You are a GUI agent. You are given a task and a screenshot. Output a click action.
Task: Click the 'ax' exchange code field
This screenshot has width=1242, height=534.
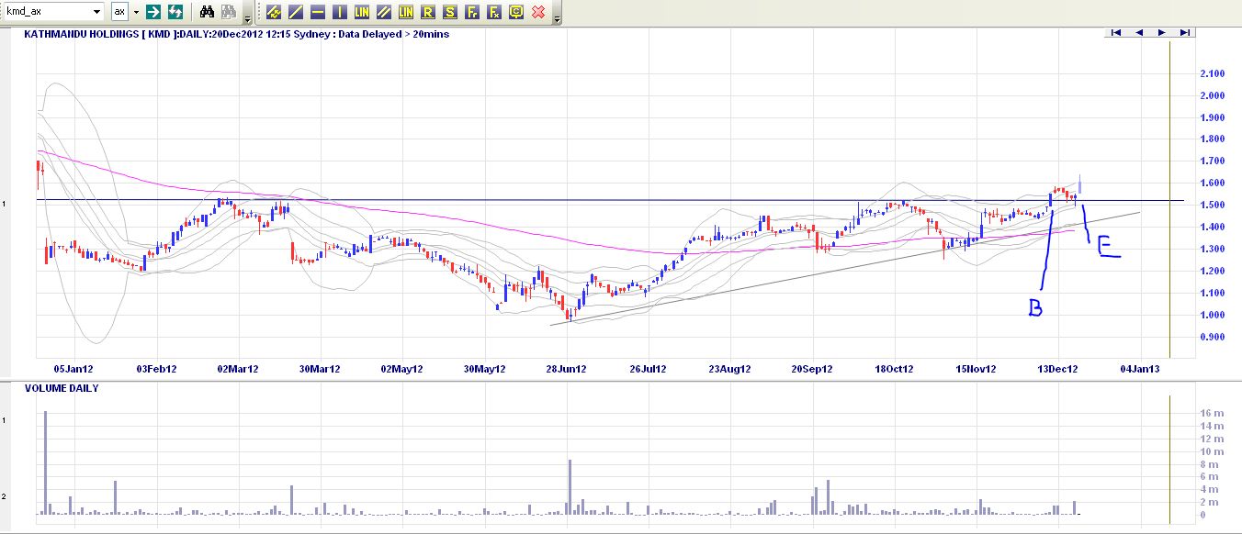pyautogui.click(x=120, y=12)
